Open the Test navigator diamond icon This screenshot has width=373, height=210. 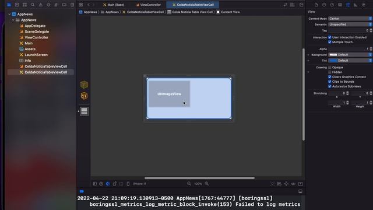[x=48, y=5]
